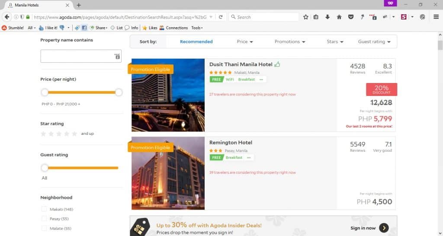Viewport: 443px width, 236px height.
Task: Check the Pasay (55) neighborhood box
Action: click(x=44, y=219)
